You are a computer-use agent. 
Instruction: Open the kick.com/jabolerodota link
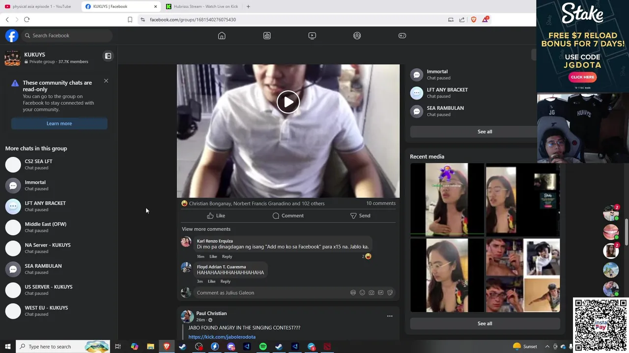pos(222,337)
